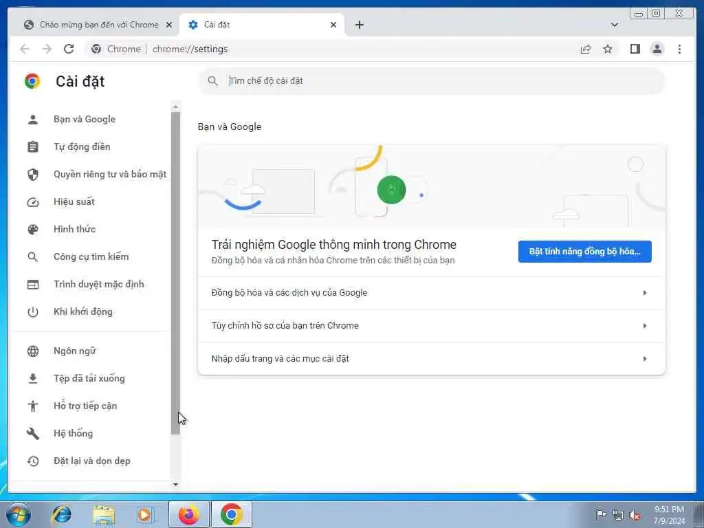Click the clipboard icon for Tự động điền

pos(33,147)
